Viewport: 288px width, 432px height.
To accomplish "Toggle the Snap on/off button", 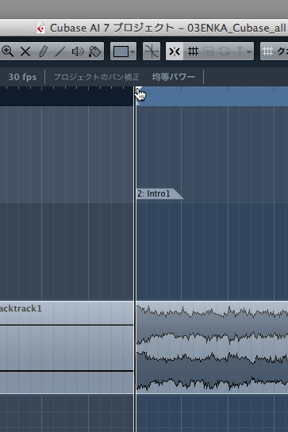I will coord(175,52).
